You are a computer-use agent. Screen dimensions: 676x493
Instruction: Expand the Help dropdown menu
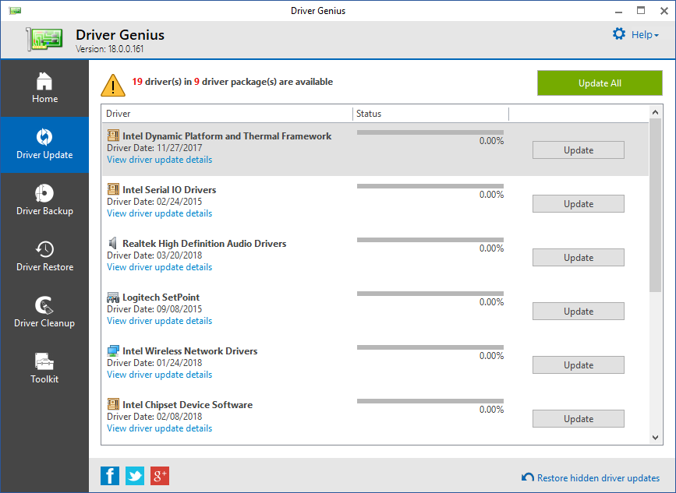click(645, 35)
